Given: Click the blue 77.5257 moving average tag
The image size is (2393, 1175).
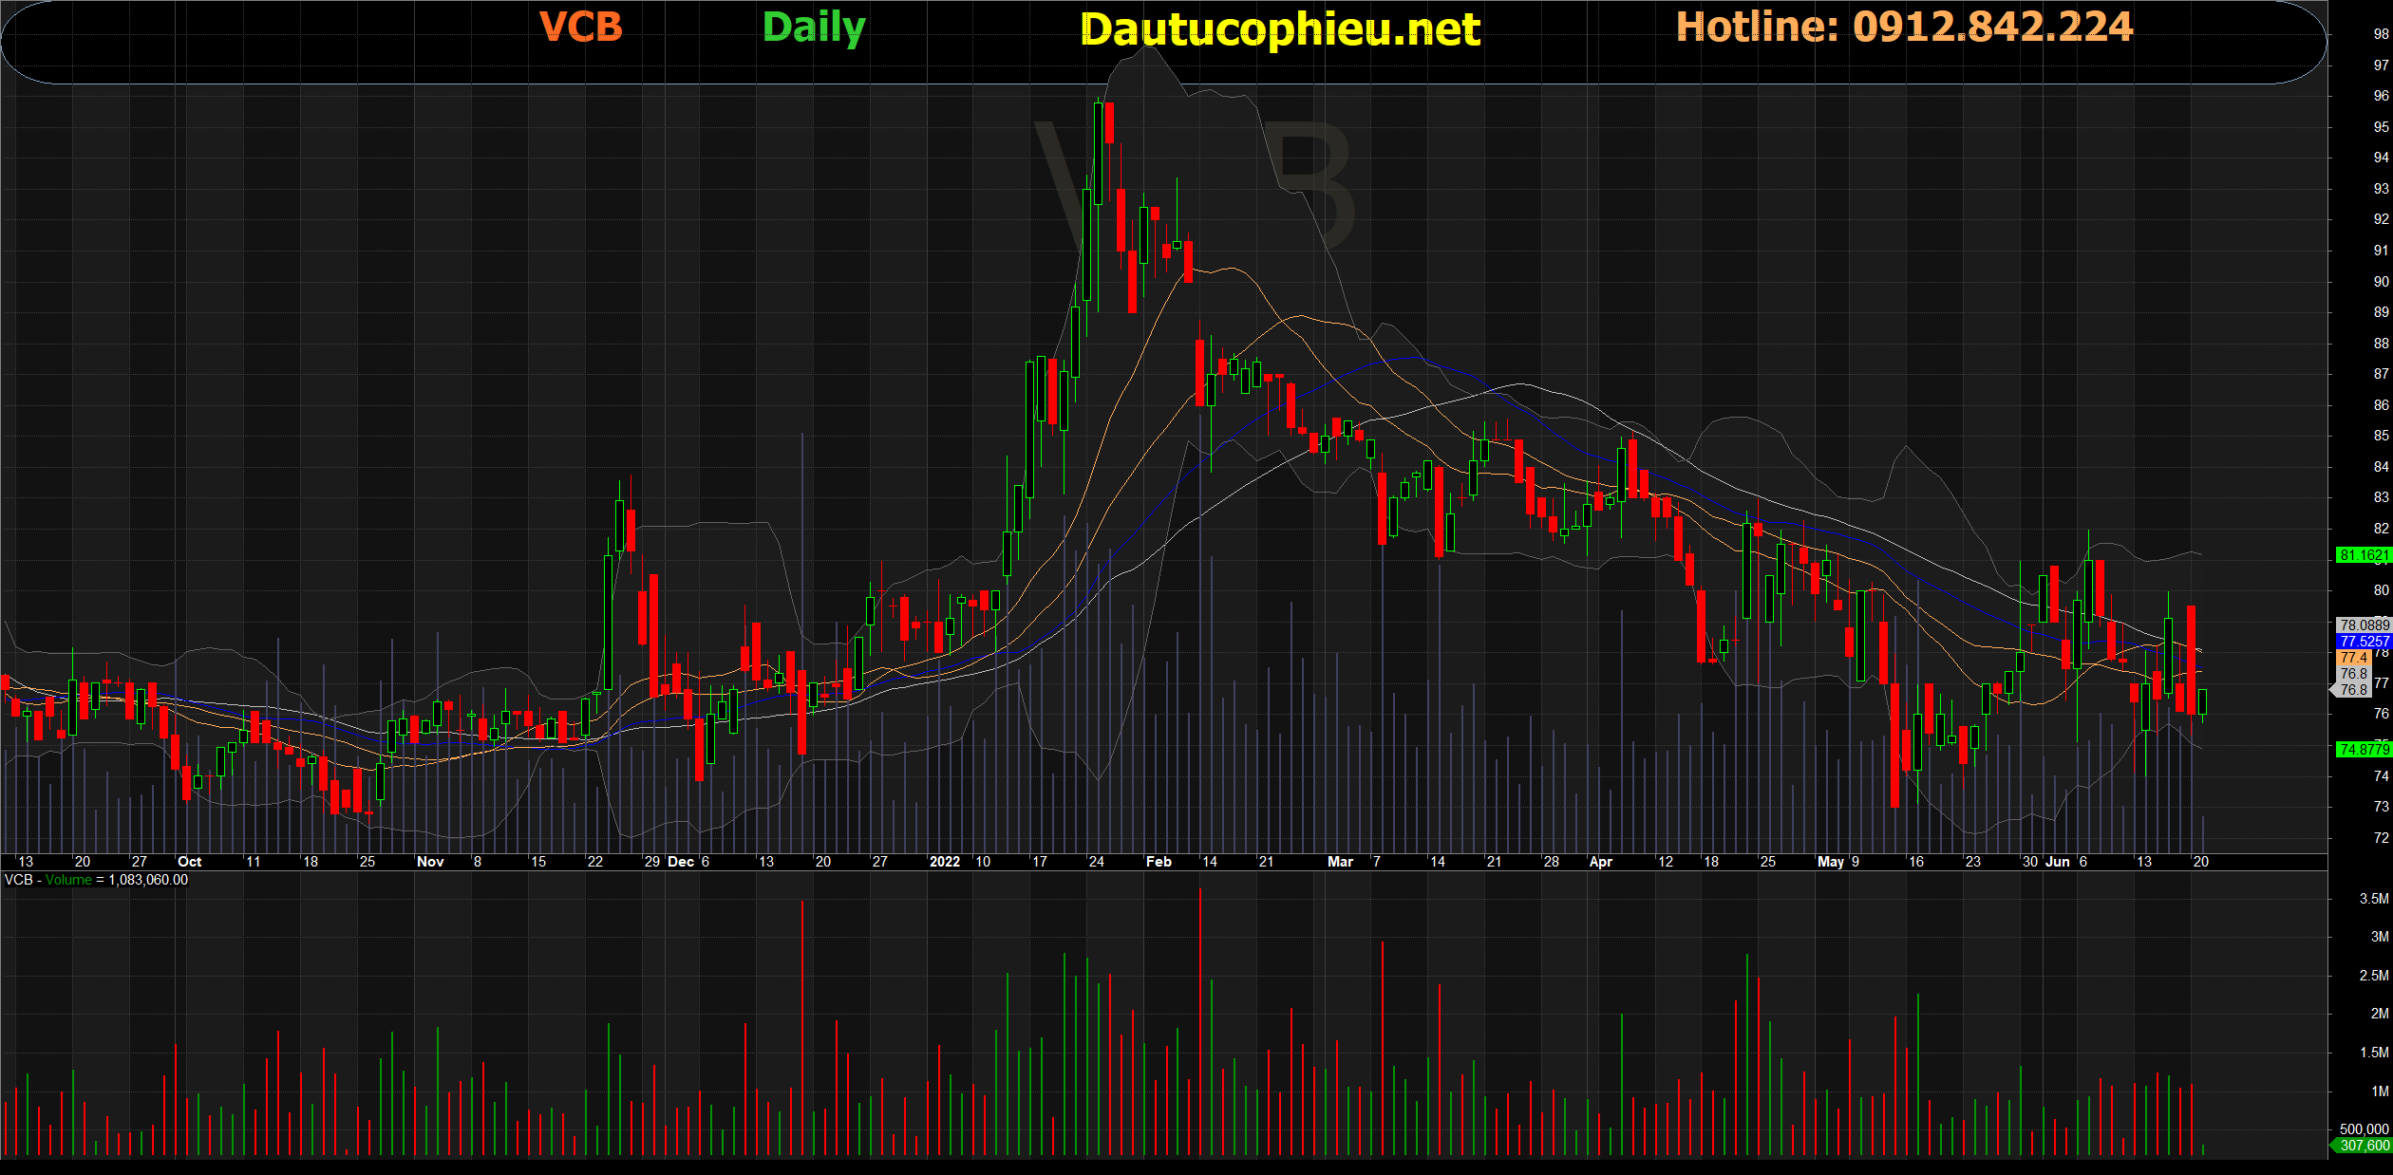Looking at the screenshot, I should point(2363,642).
